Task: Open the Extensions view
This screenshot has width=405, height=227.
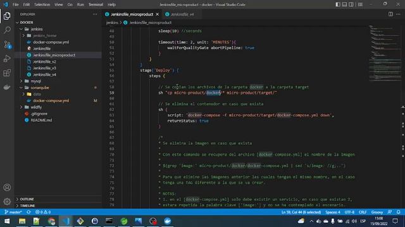Action: click(7, 73)
